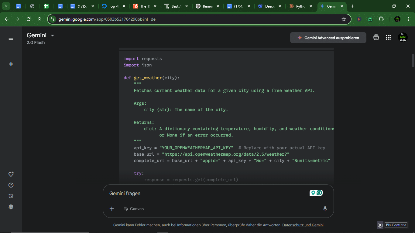The image size is (415, 233).
Task: View site information icon in address bar
Action: click(53, 19)
